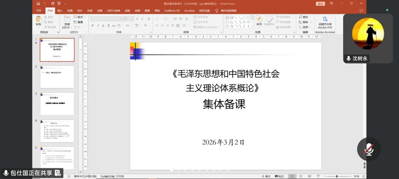Click the comments speech bubble icon in ribbon
Image resolution: width=399 pixels, height=179 pixels.
(x=361, y=11)
